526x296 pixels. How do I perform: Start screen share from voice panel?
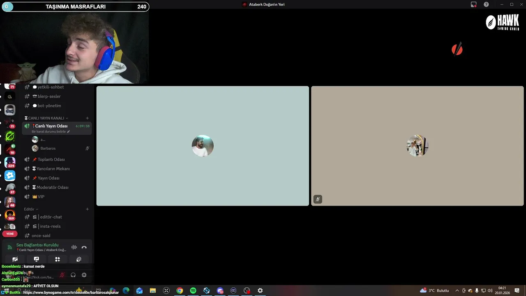coord(36,259)
